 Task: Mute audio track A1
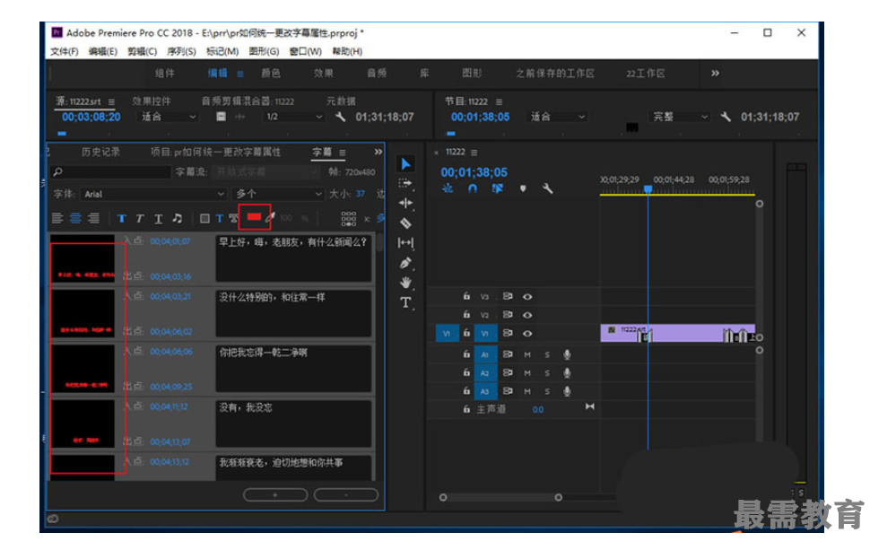(x=527, y=354)
